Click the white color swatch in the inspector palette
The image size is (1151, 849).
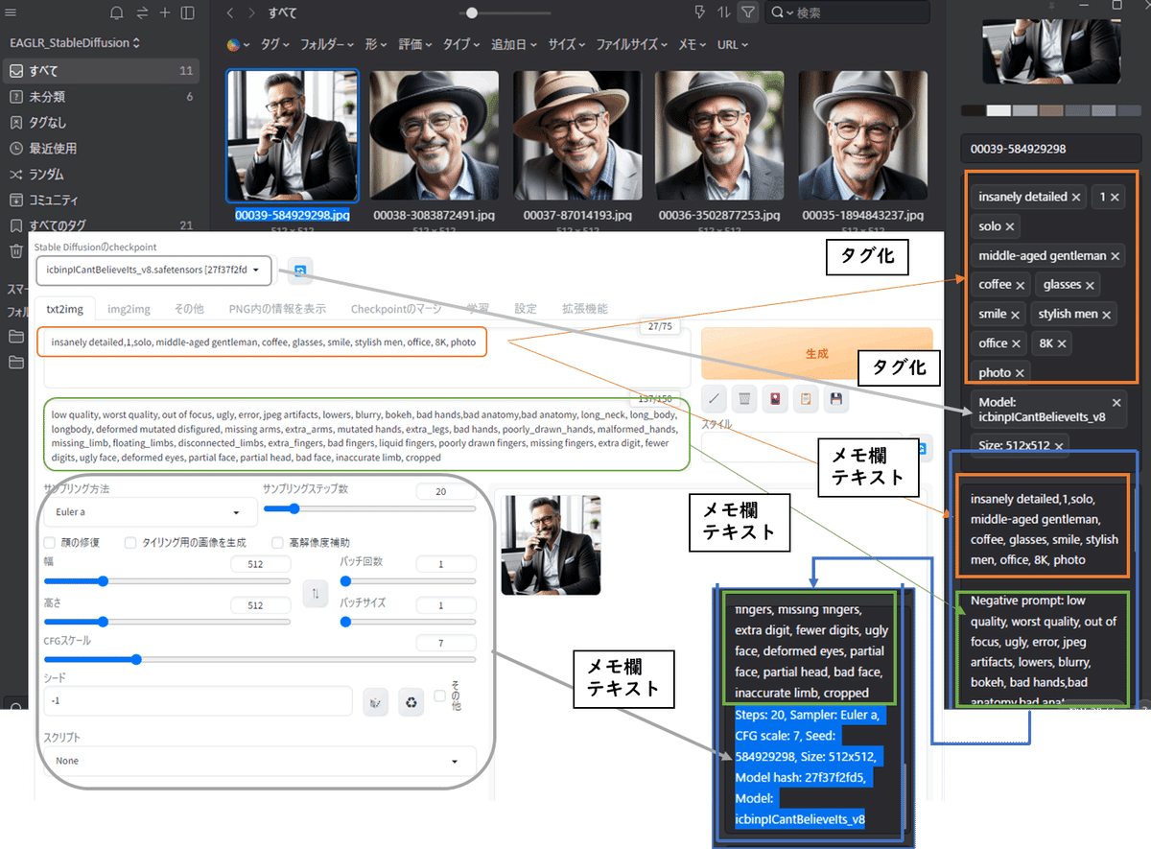998,111
